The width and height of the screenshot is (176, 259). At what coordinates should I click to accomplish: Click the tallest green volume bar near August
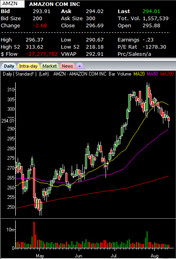147,240
